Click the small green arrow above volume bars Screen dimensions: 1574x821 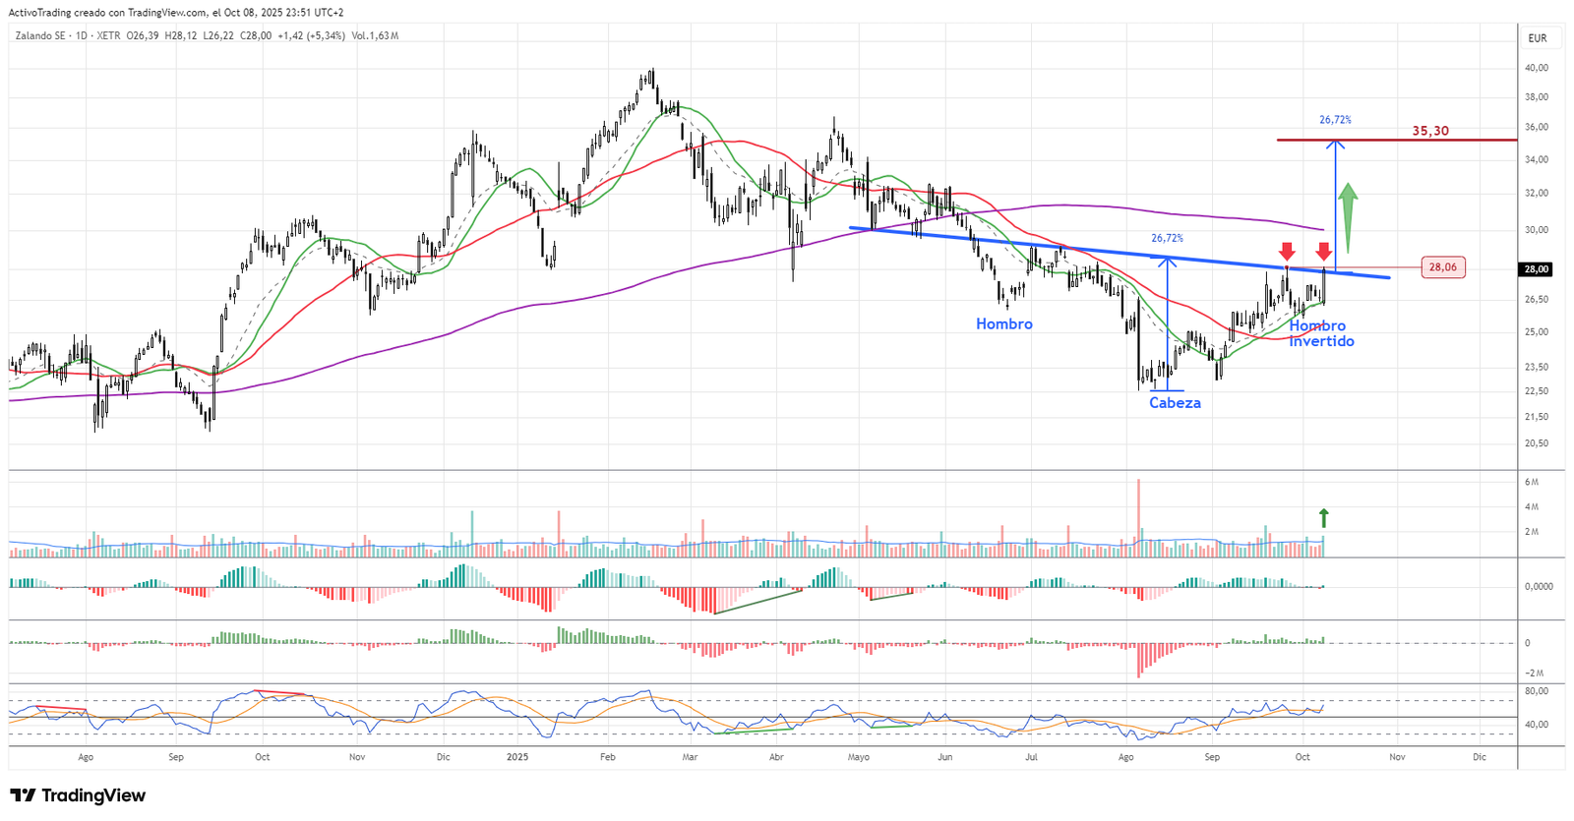1323,517
